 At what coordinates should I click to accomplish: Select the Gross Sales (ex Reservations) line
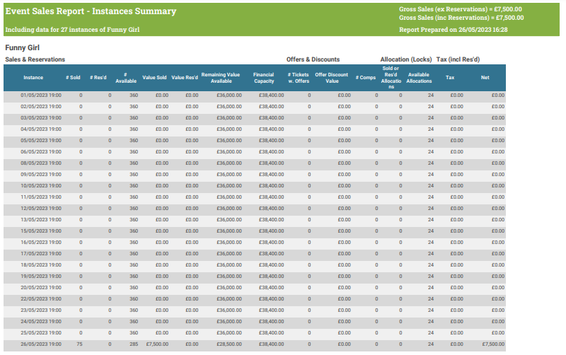(x=461, y=9)
